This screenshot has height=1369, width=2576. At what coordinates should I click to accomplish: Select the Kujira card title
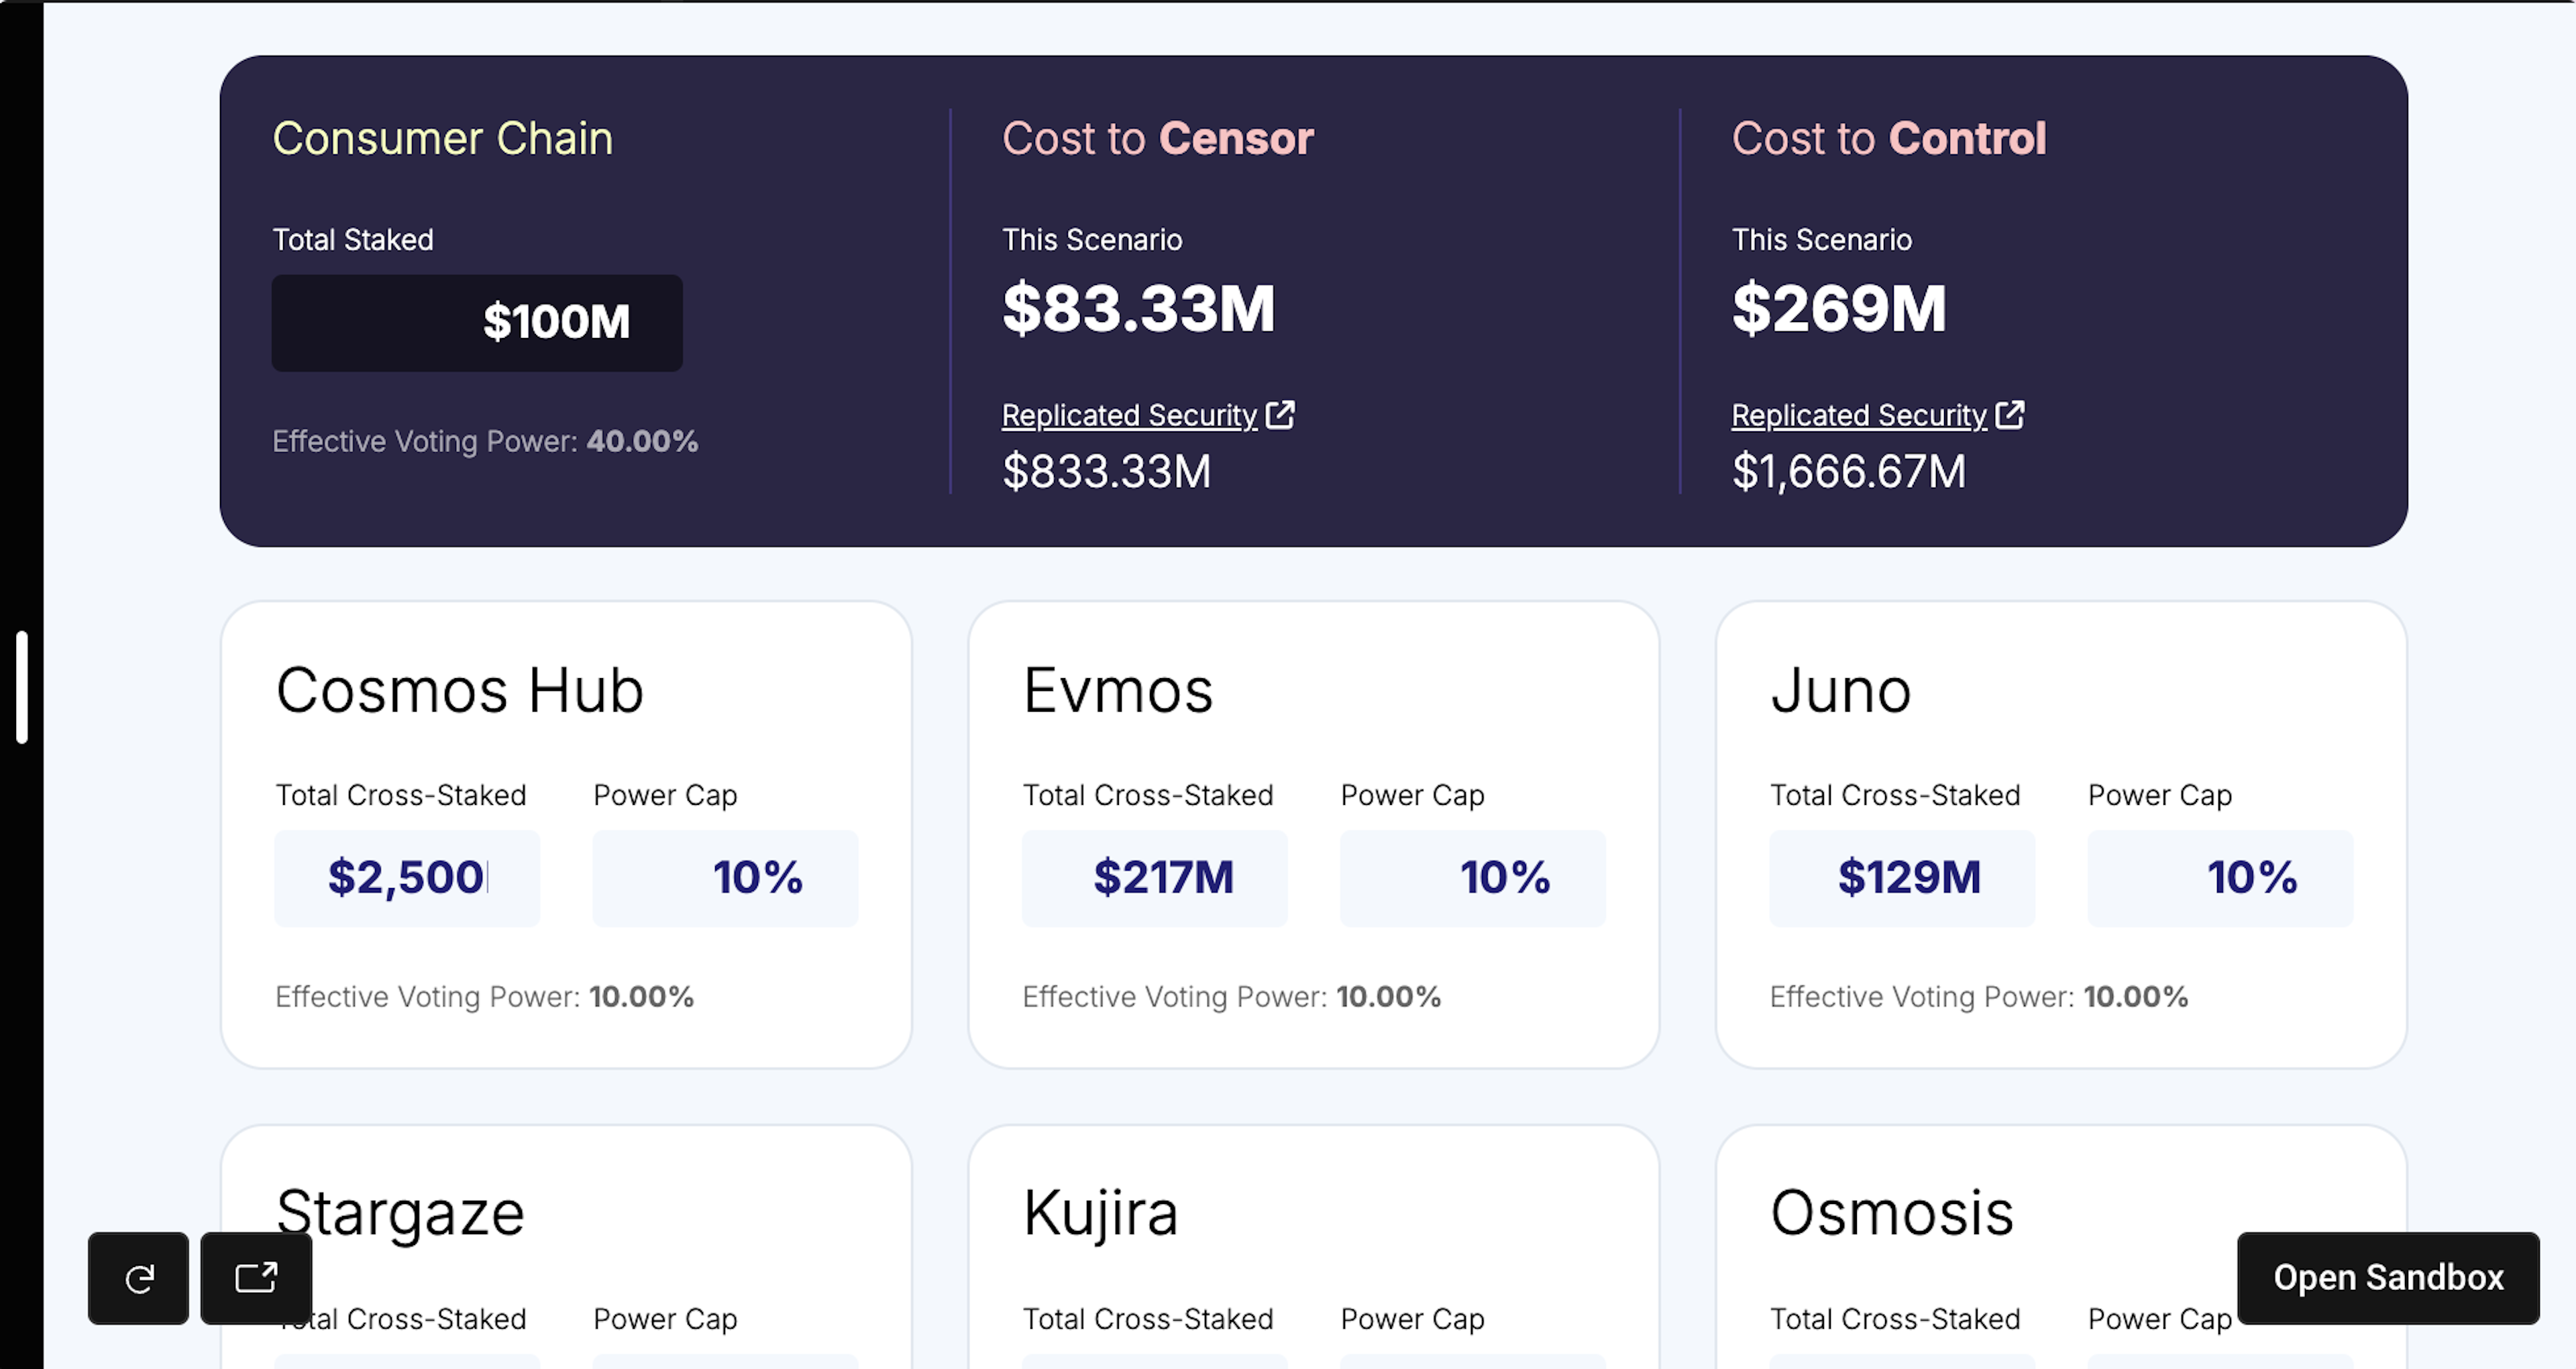point(1100,1214)
